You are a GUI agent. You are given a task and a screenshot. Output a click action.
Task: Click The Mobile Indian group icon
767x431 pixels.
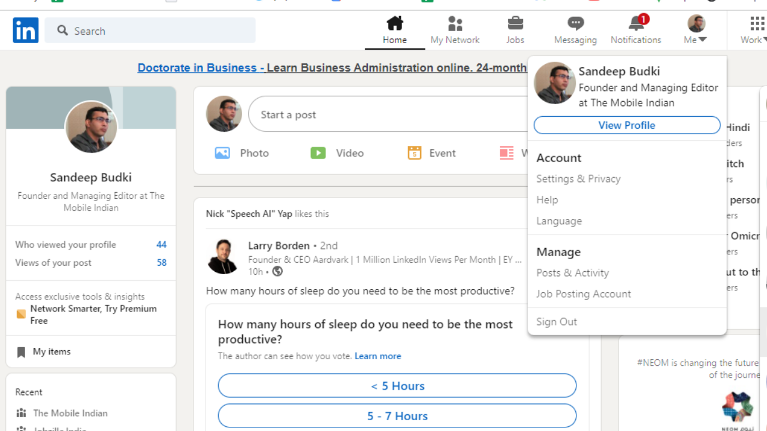(x=22, y=413)
